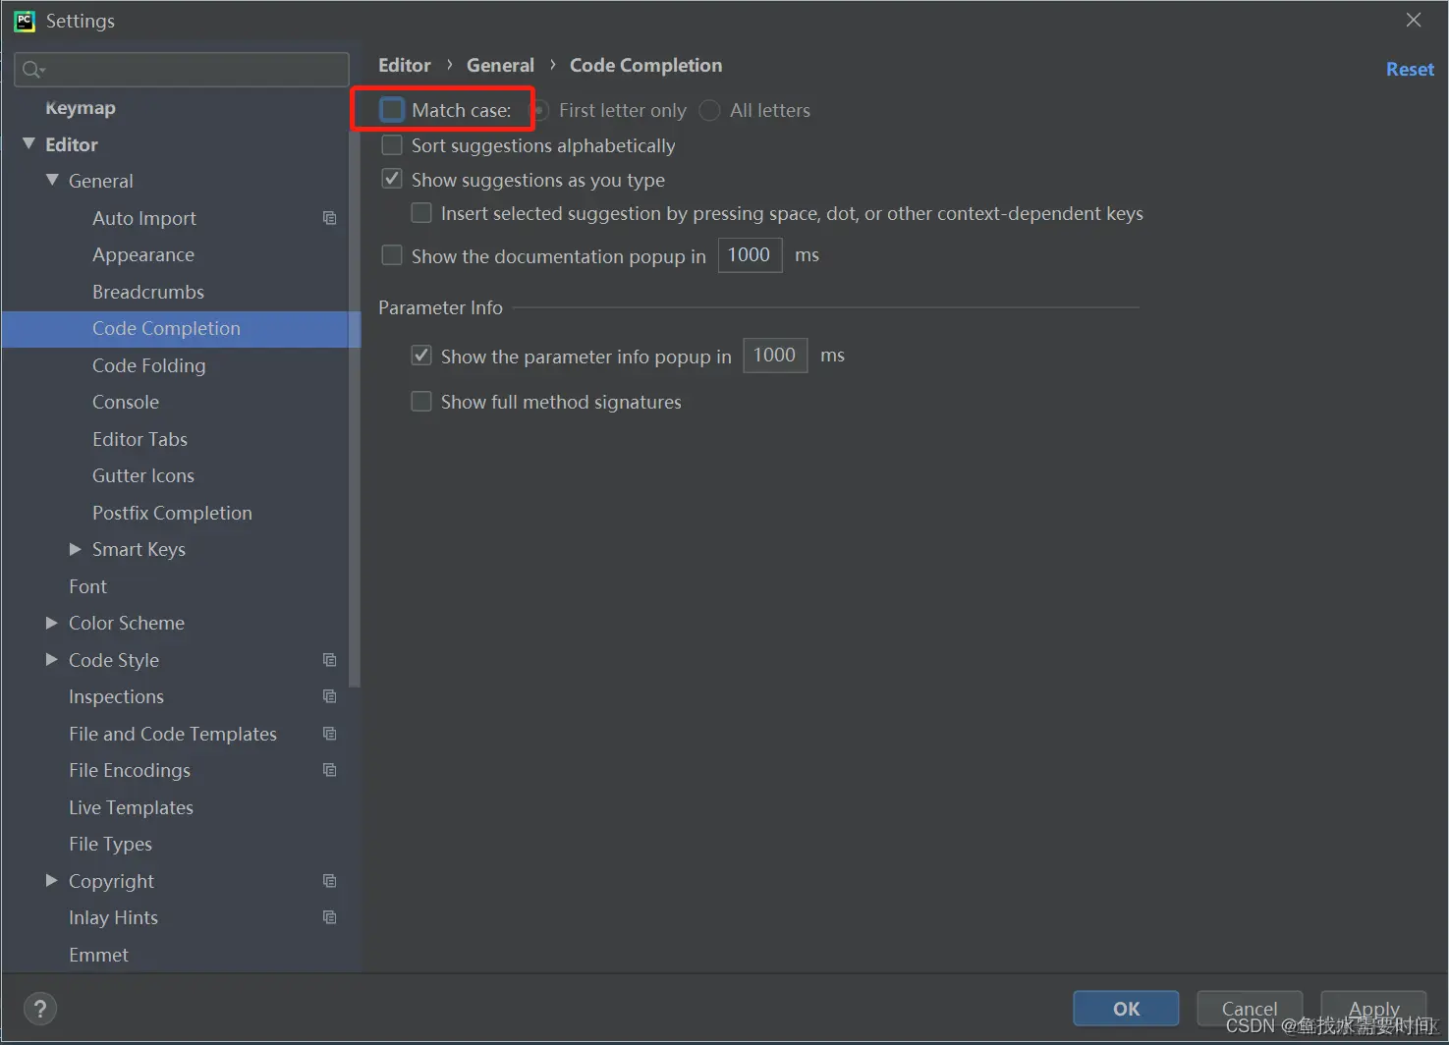Focus the settings search field
This screenshot has width=1449, height=1045.
tap(182, 70)
